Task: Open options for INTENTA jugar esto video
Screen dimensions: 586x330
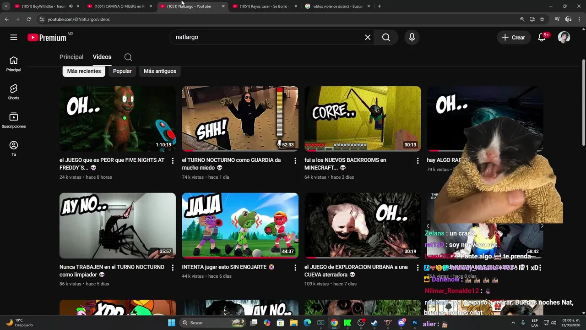Action: (x=295, y=268)
